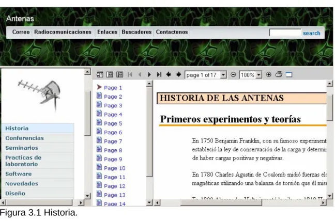Click the hide navigation pane icon
This screenshot has width=335, height=221.
pos(100,75)
